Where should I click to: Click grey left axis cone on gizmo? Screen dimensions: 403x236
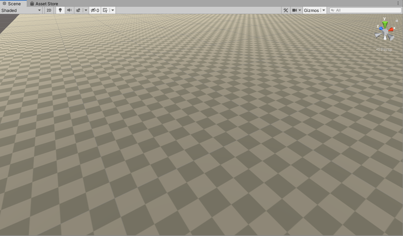click(378, 36)
